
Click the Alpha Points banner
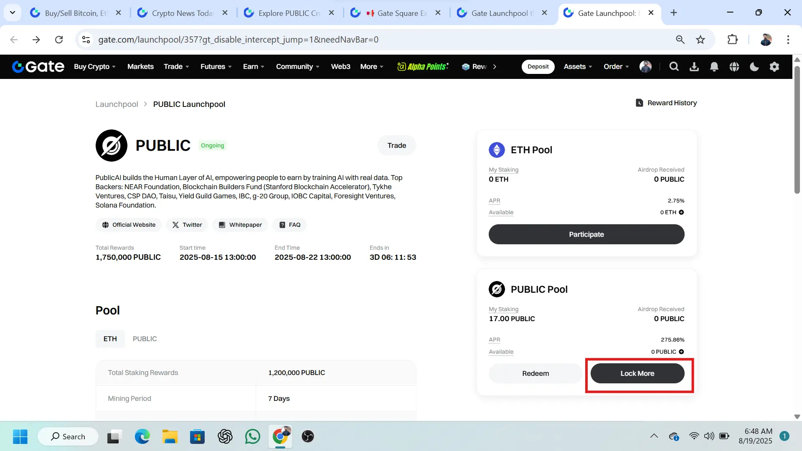coord(423,66)
